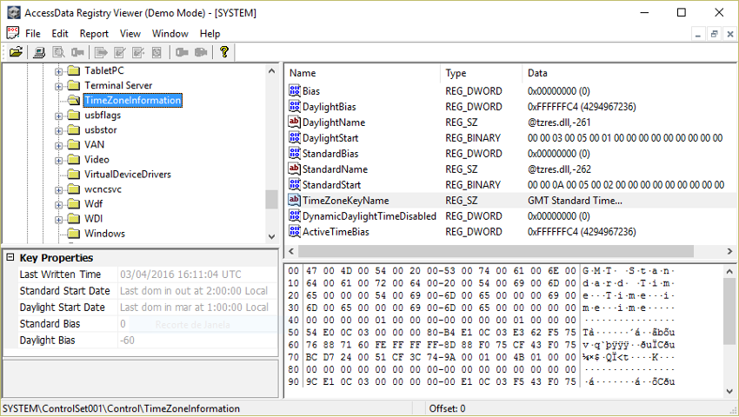Click the first document-with-pencil toolbar icon
Viewport: 739px width, 417px height.
click(x=120, y=52)
